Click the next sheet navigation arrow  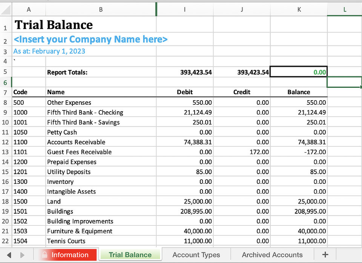tap(22, 255)
